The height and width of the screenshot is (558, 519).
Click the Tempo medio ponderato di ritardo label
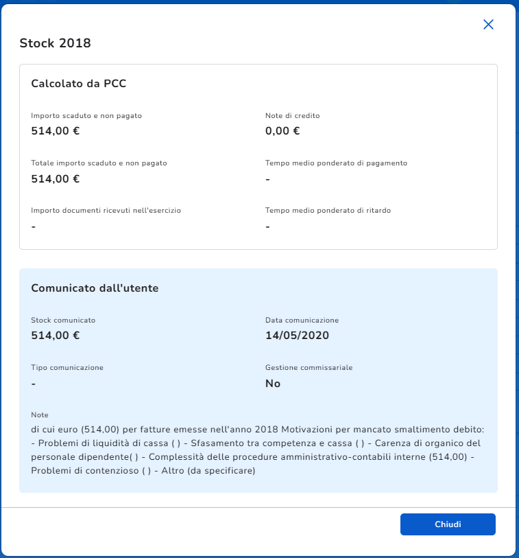(x=328, y=210)
